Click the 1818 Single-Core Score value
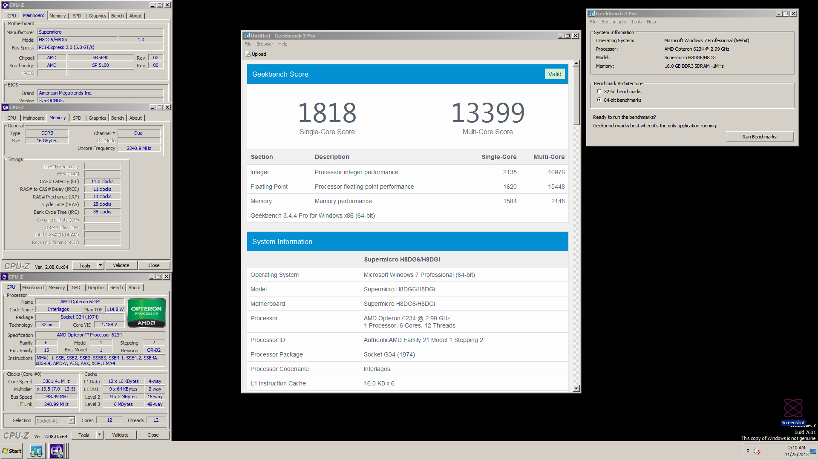Viewport: 818px width, 460px height. pyautogui.click(x=327, y=113)
